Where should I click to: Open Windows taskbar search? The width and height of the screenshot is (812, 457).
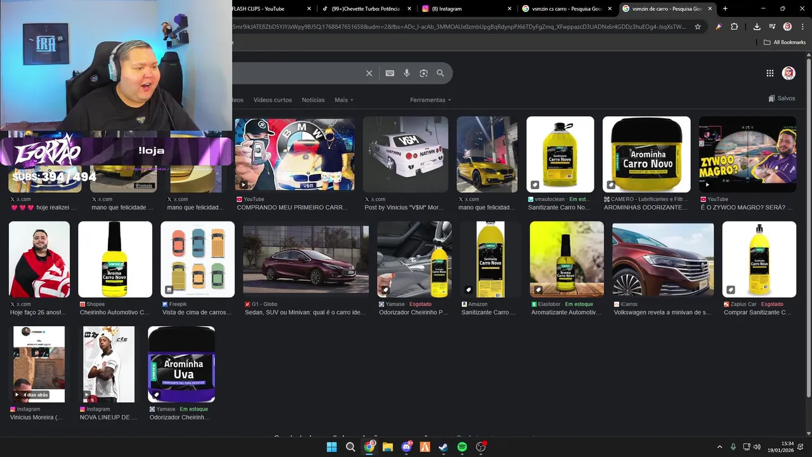[350, 447]
